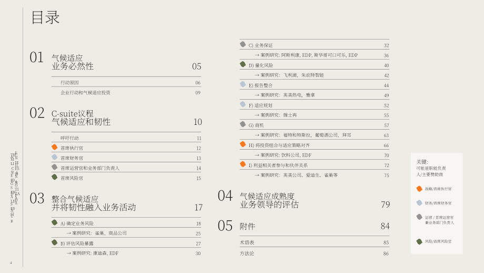Screen dimensions: 484x273
Task: Jump to the 呼吁行动 entry
Action: [x=69, y=138]
